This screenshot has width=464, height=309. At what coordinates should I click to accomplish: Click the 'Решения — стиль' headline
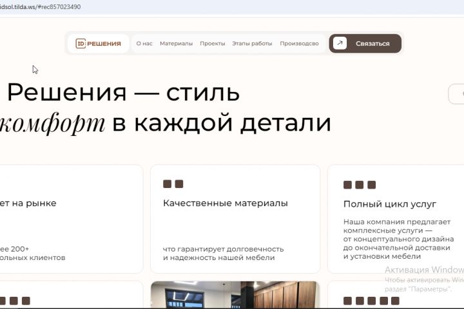pos(123,92)
